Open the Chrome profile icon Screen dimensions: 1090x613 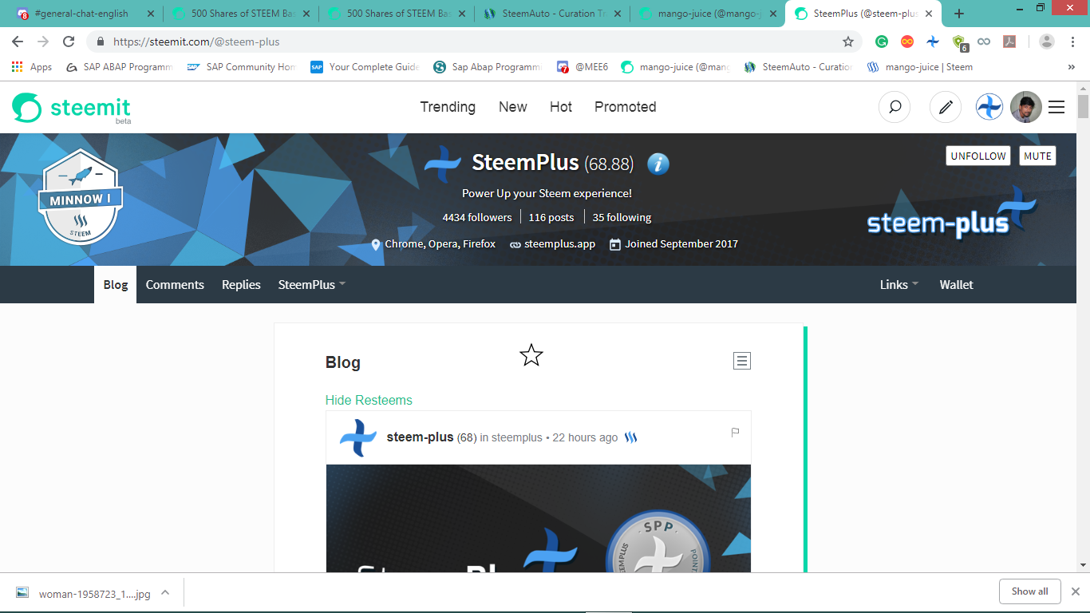coord(1047,42)
